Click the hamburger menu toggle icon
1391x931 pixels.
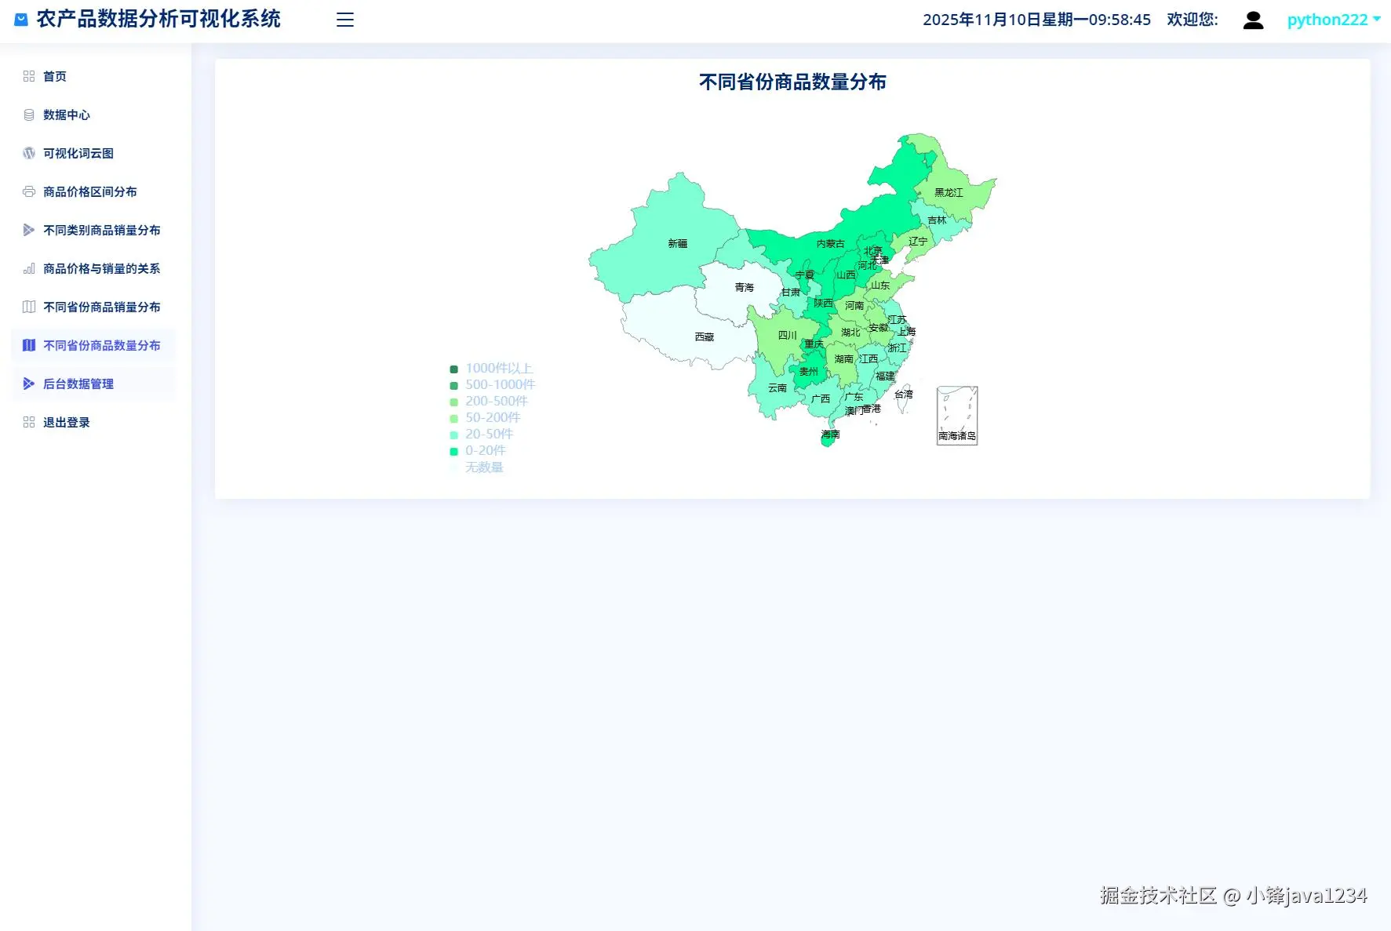click(345, 20)
